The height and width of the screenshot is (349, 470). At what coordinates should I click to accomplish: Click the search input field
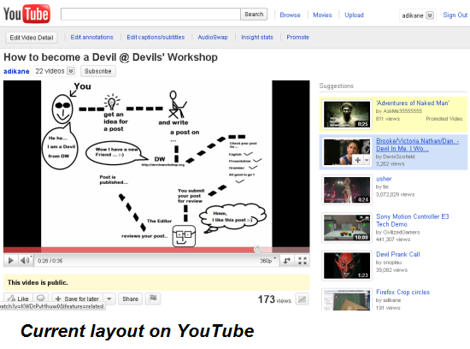click(150, 14)
